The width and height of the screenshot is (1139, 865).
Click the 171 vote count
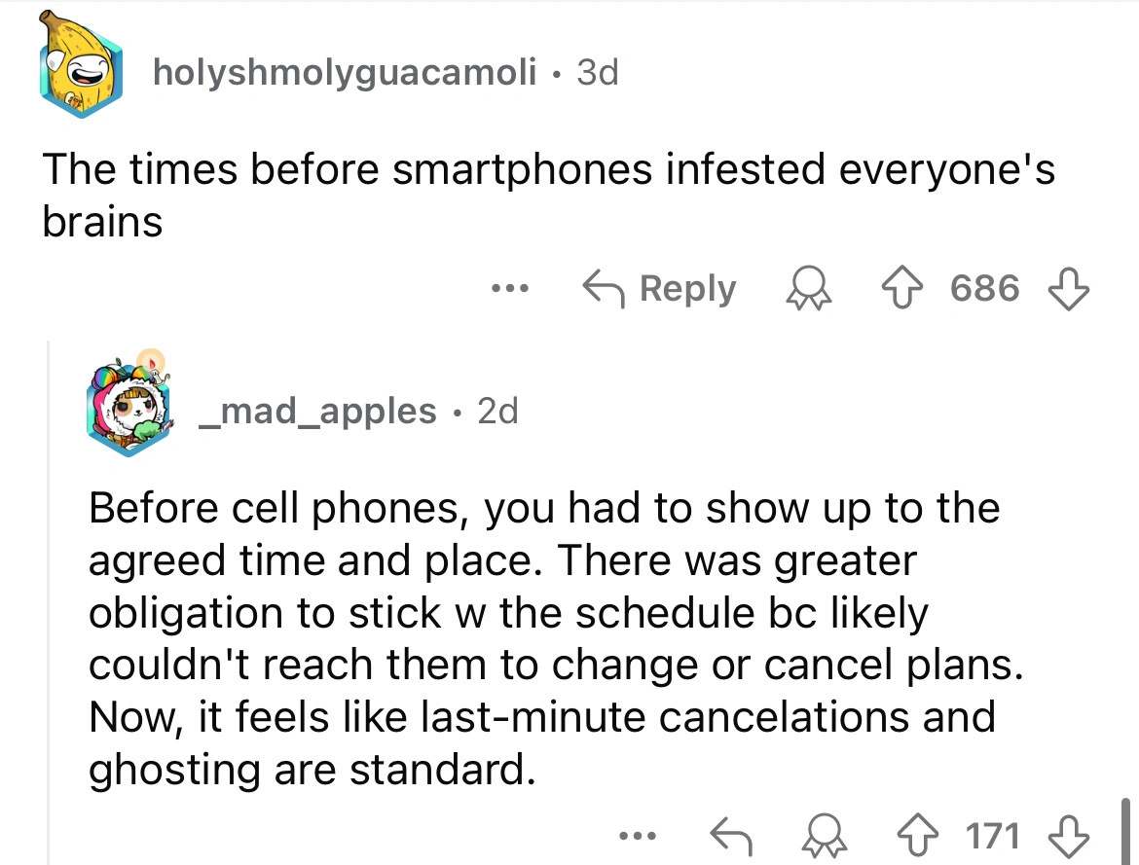[992, 835]
